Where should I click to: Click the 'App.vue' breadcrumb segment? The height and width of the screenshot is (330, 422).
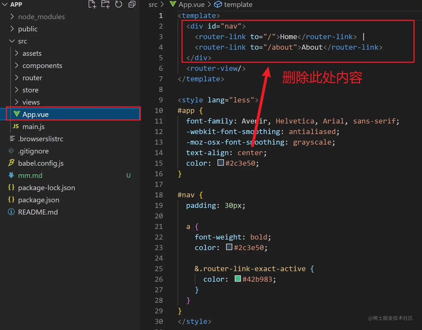tap(191, 5)
